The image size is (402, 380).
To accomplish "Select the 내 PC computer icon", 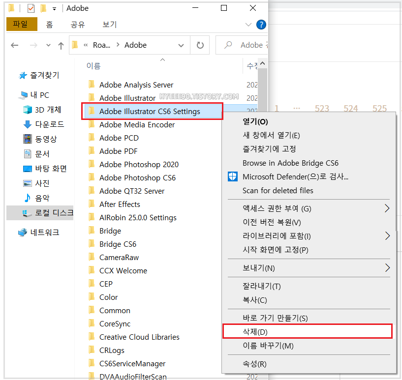I will tap(23, 95).
